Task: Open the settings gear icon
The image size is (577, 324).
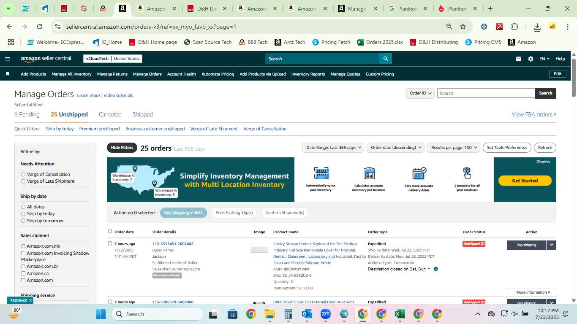Action: click(531, 59)
